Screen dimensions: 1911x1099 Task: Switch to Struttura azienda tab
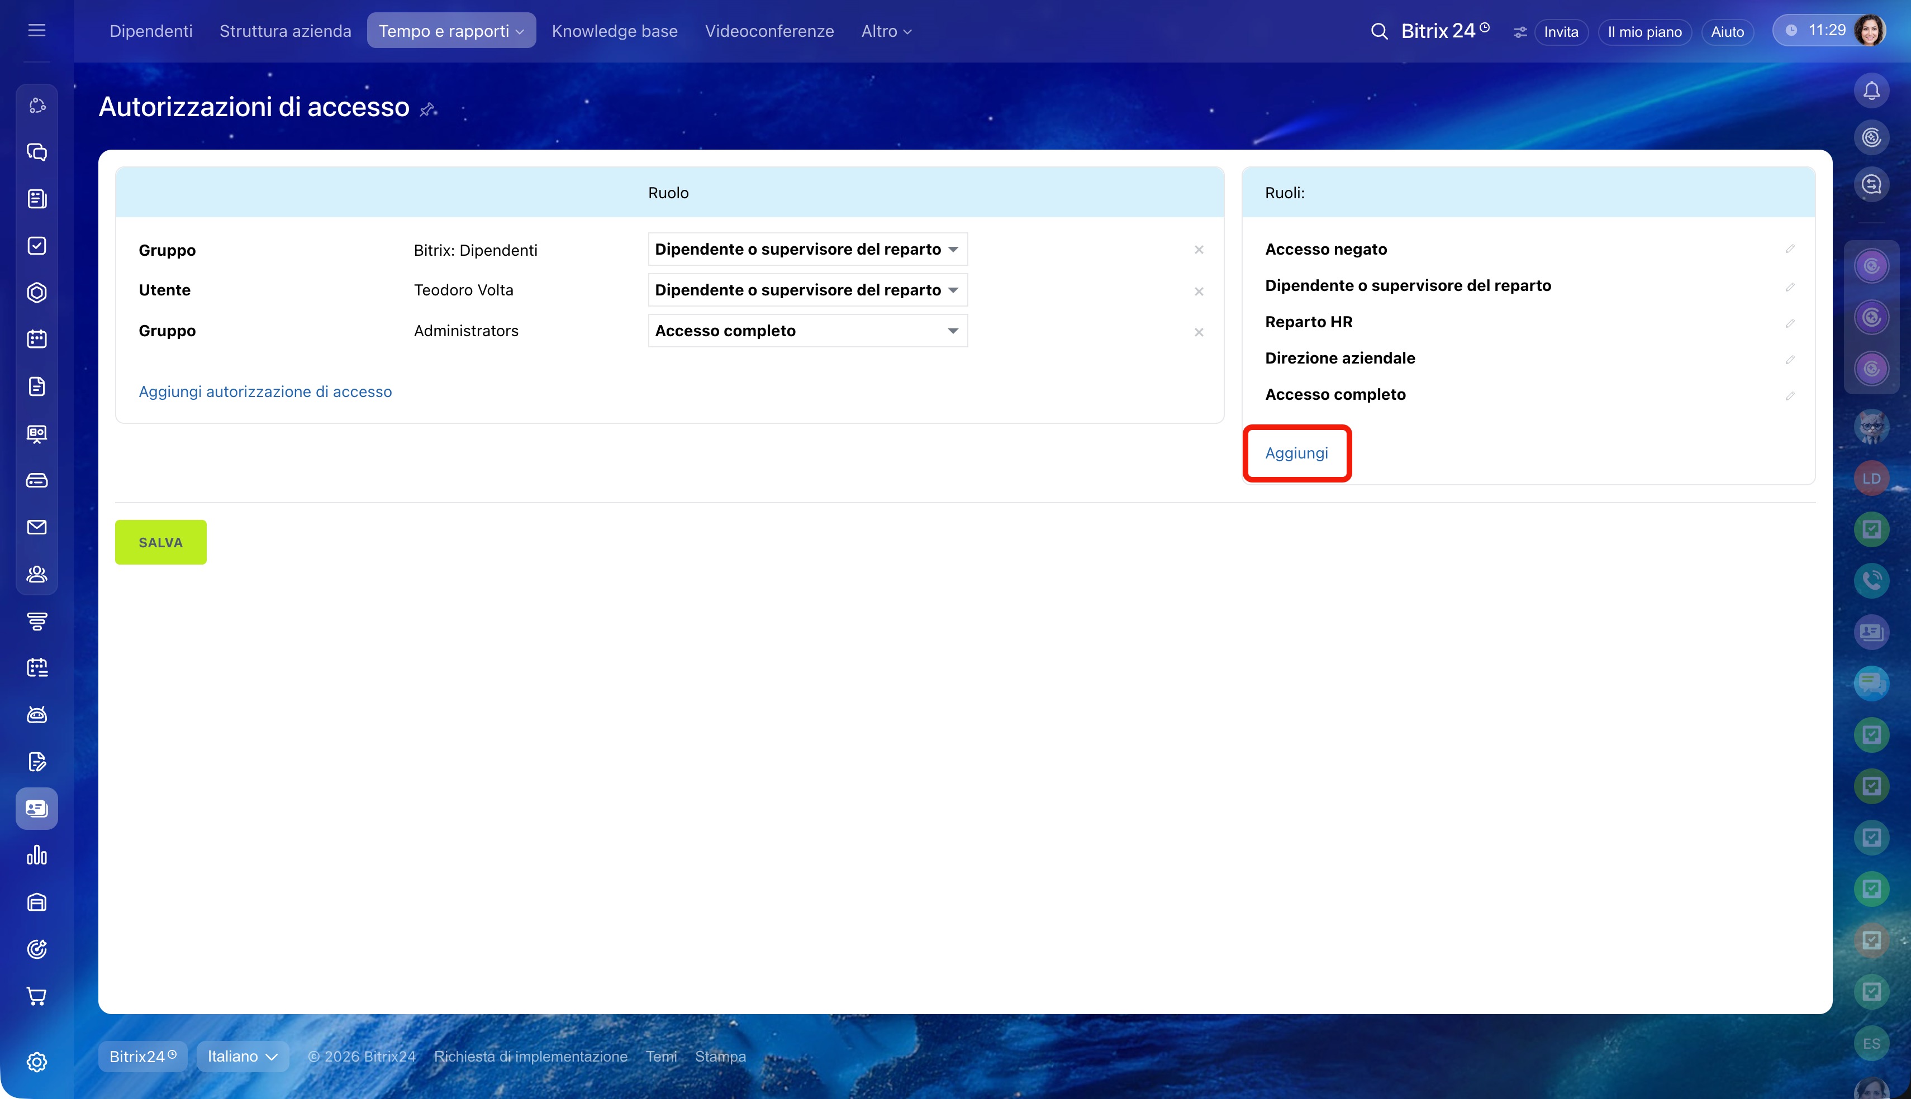284,31
